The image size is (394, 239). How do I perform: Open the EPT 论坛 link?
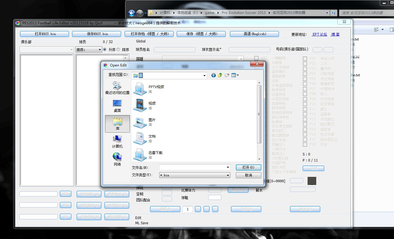(320, 34)
